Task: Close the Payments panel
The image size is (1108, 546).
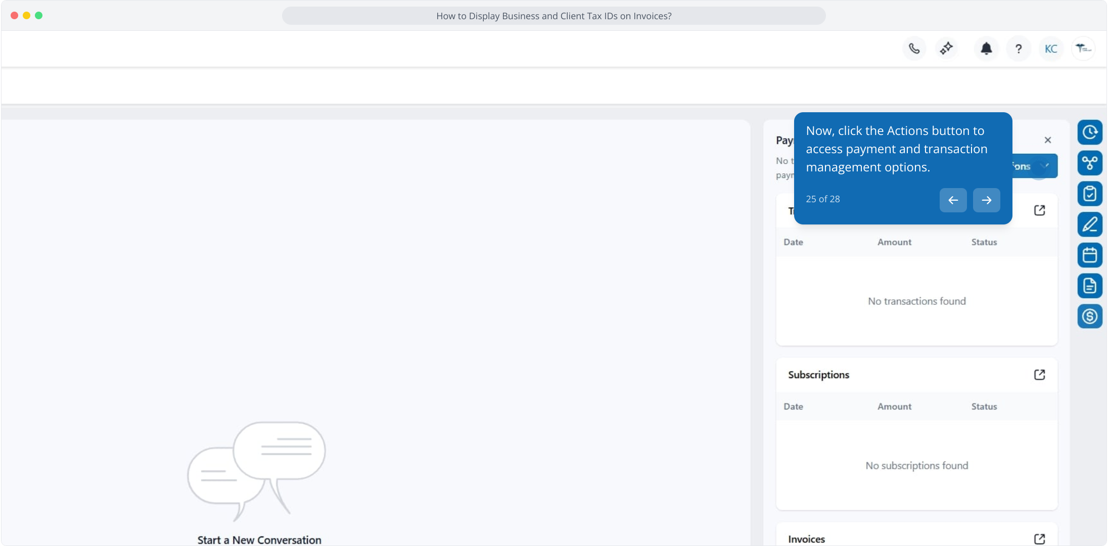Action: point(1048,140)
